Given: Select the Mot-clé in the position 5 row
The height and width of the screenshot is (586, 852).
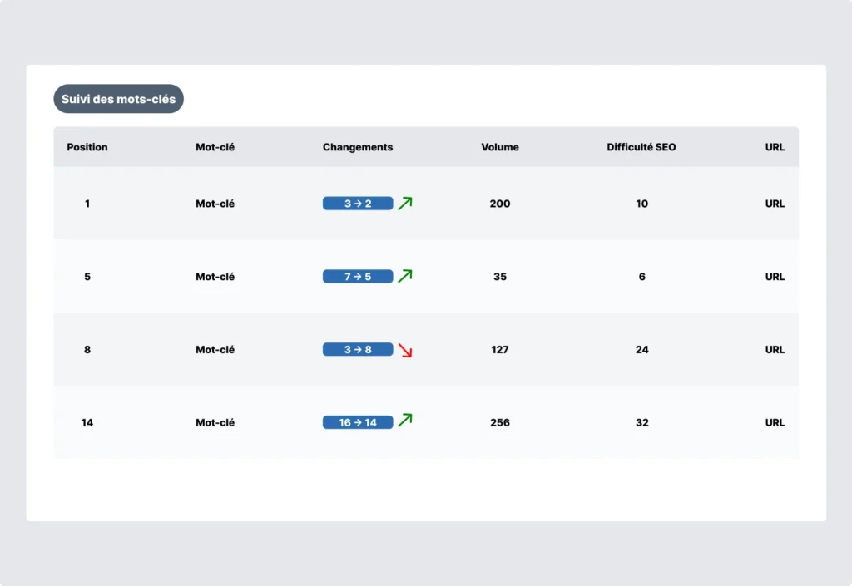Looking at the screenshot, I should tap(215, 277).
